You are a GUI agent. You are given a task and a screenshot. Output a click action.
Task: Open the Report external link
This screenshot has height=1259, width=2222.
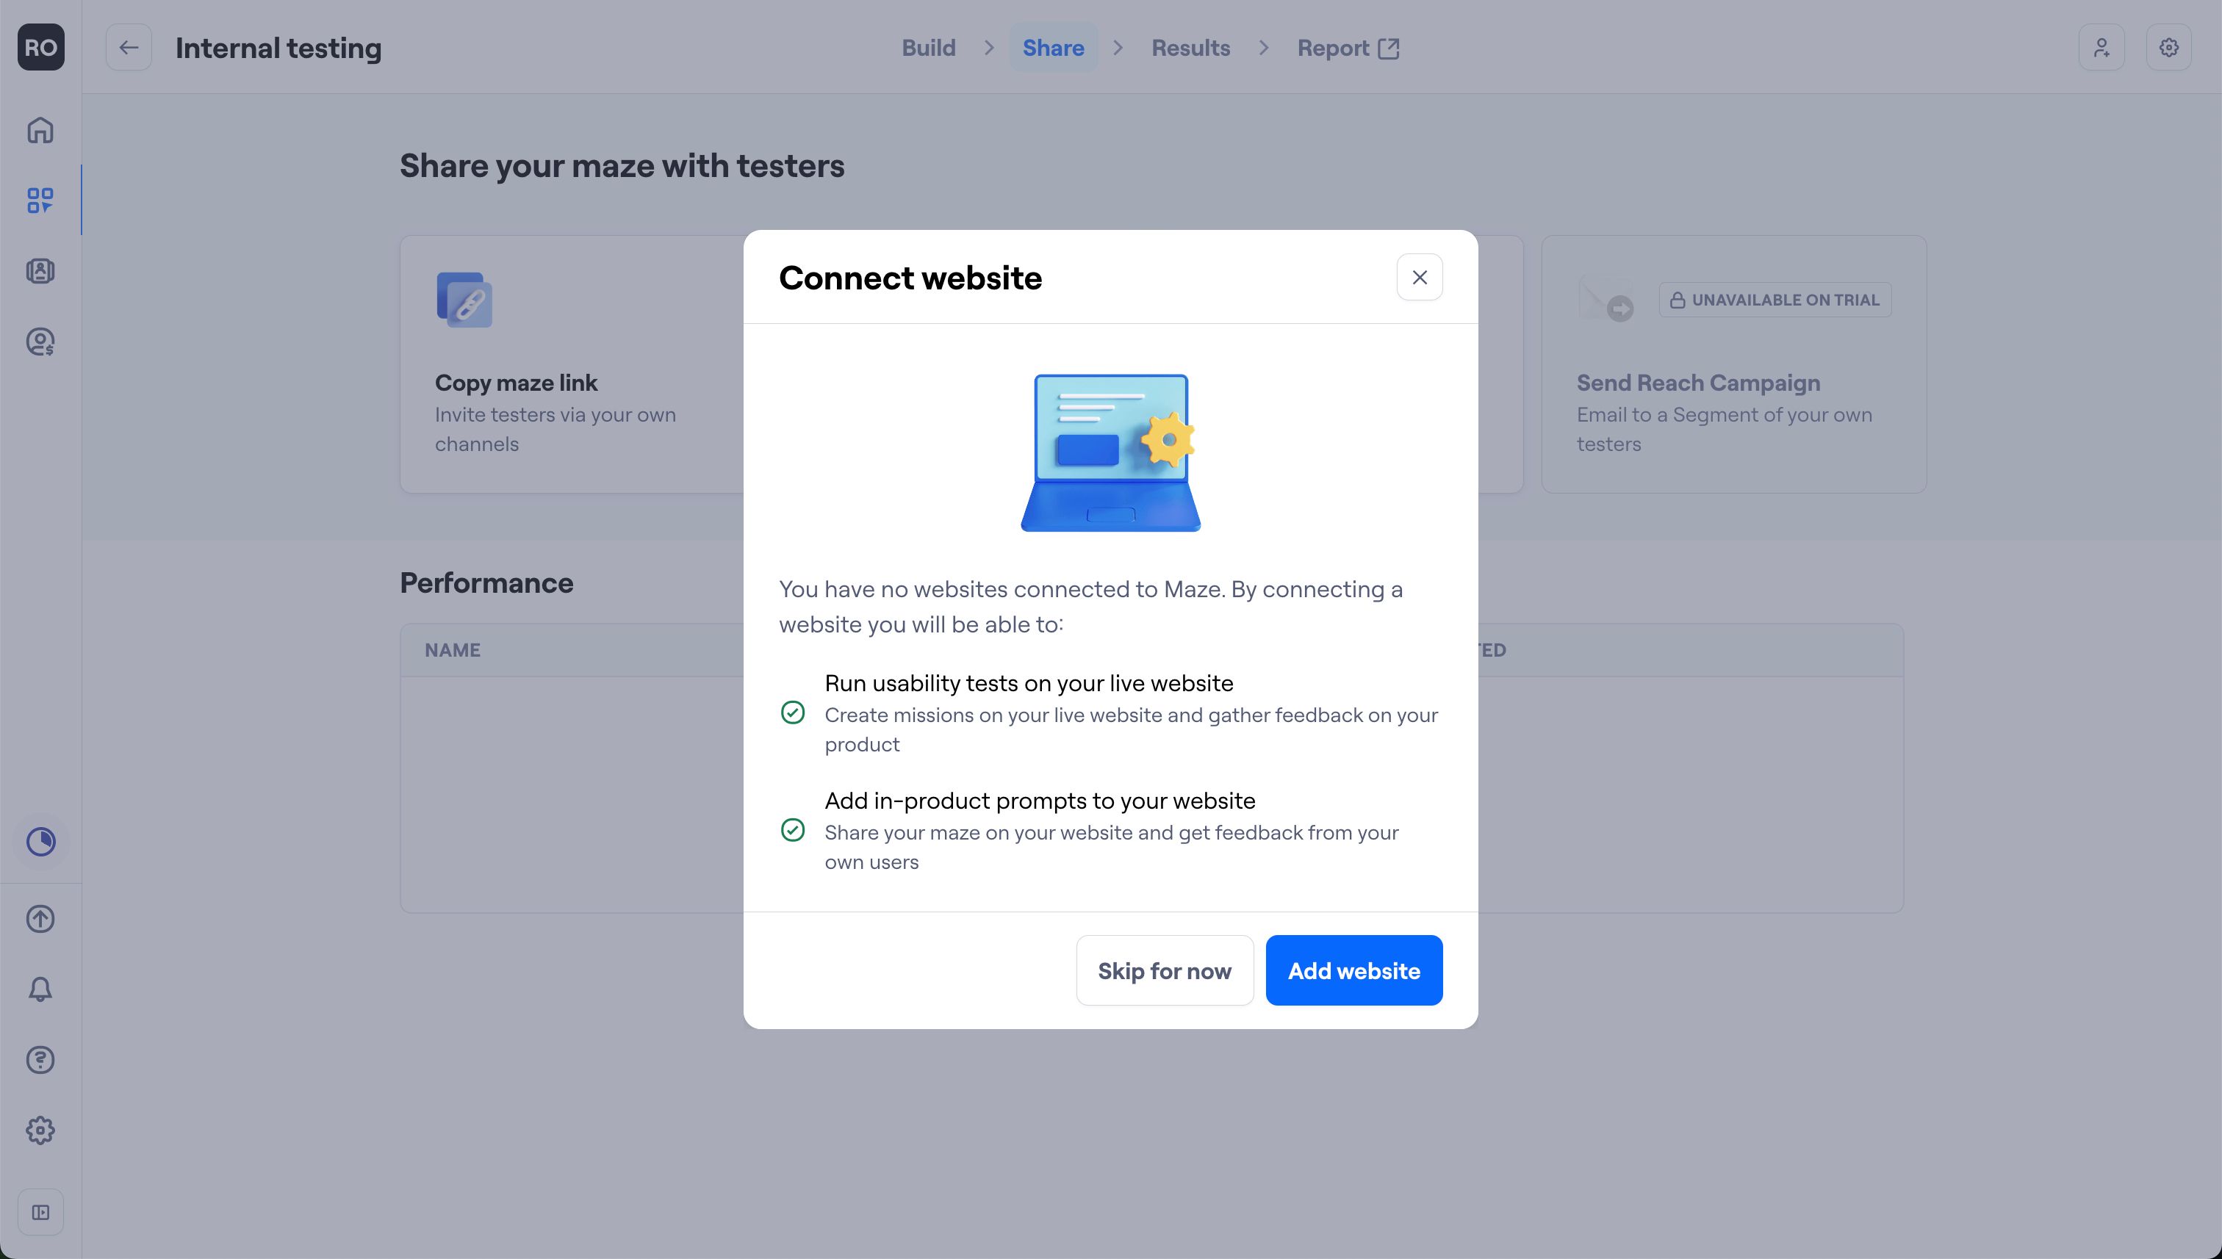[x=1348, y=48]
